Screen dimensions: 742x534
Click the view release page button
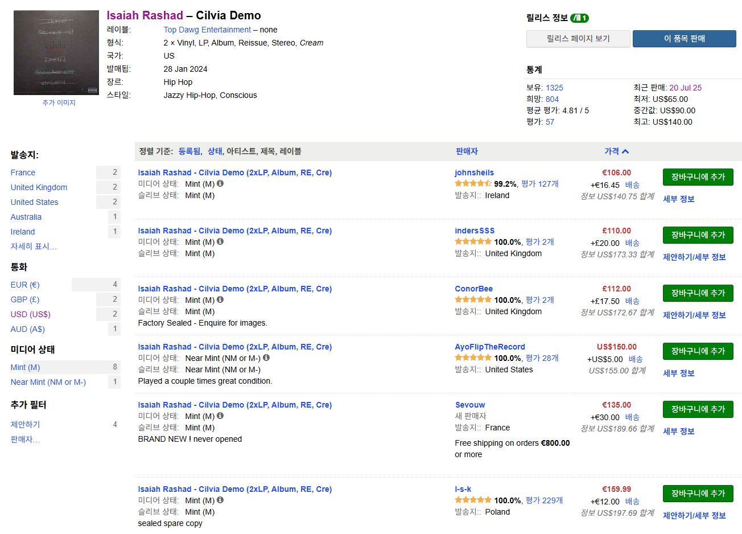(x=578, y=39)
